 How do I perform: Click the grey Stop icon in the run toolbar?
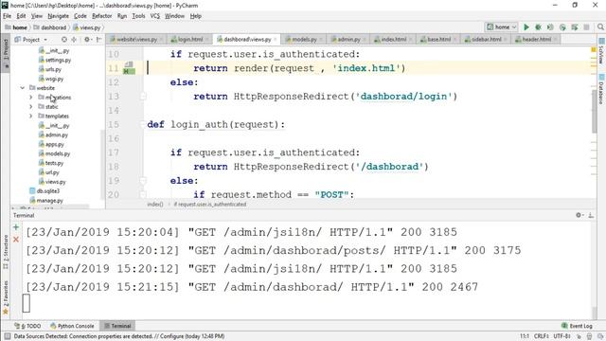point(586,27)
